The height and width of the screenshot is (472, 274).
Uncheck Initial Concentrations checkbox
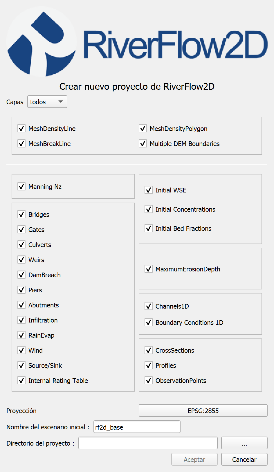click(x=149, y=209)
